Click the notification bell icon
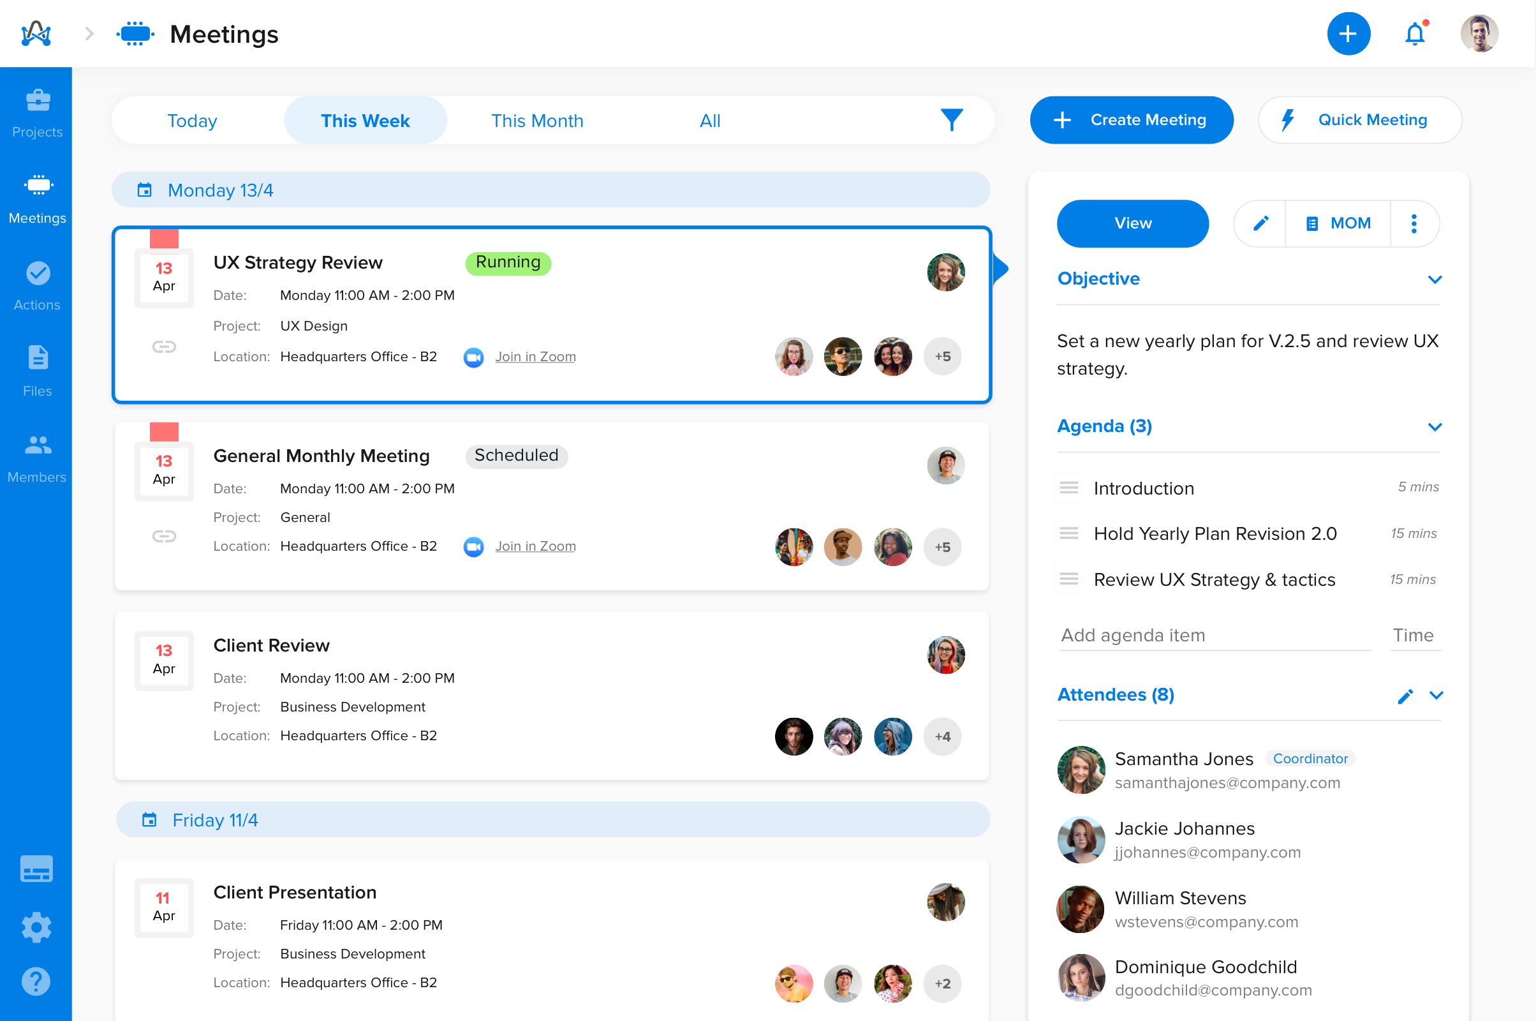 tap(1414, 34)
